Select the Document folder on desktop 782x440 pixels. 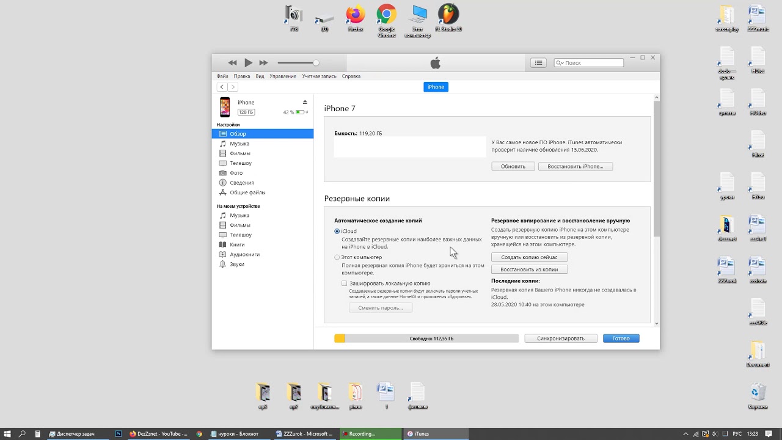(758, 354)
